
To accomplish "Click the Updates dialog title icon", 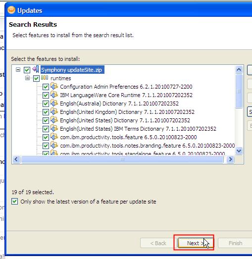I will (x=11, y=10).
